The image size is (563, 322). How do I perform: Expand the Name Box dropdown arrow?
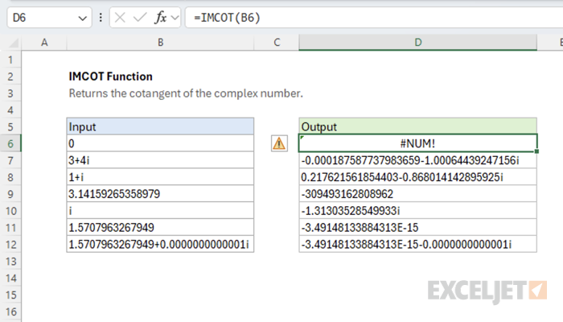click(x=83, y=18)
